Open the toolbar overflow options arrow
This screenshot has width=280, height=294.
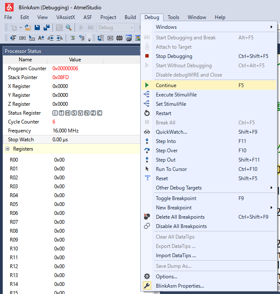pyautogui.click(x=89, y=40)
